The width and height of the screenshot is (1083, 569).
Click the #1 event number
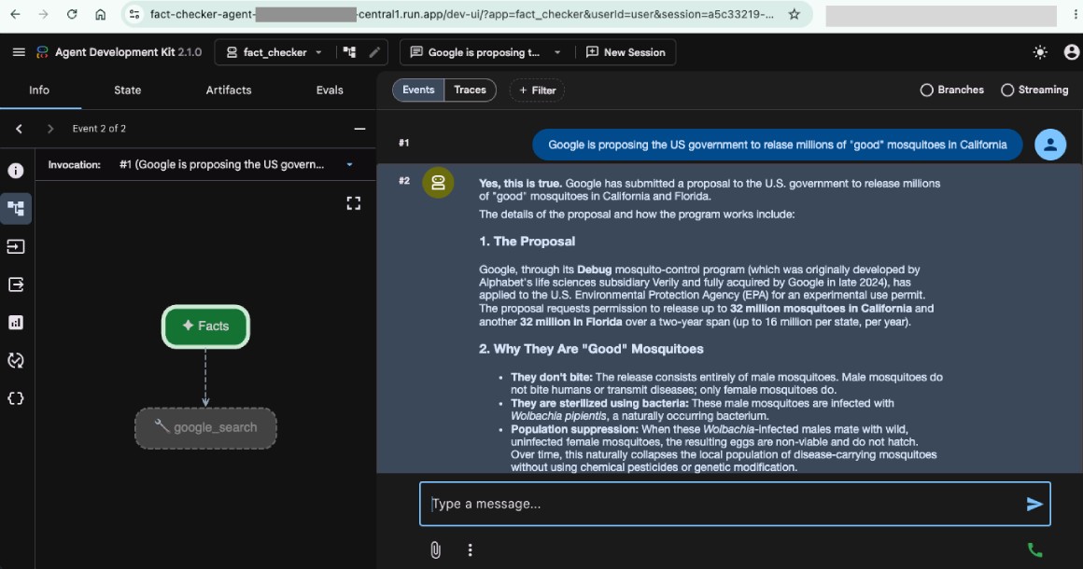click(404, 143)
